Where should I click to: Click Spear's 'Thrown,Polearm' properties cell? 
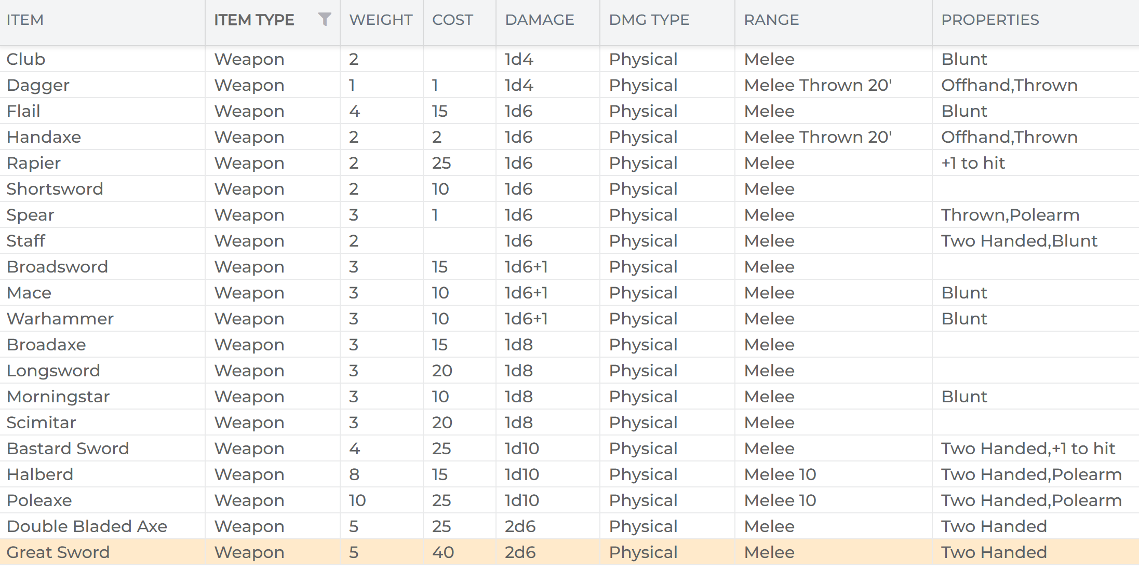click(x=1010, y=215)
